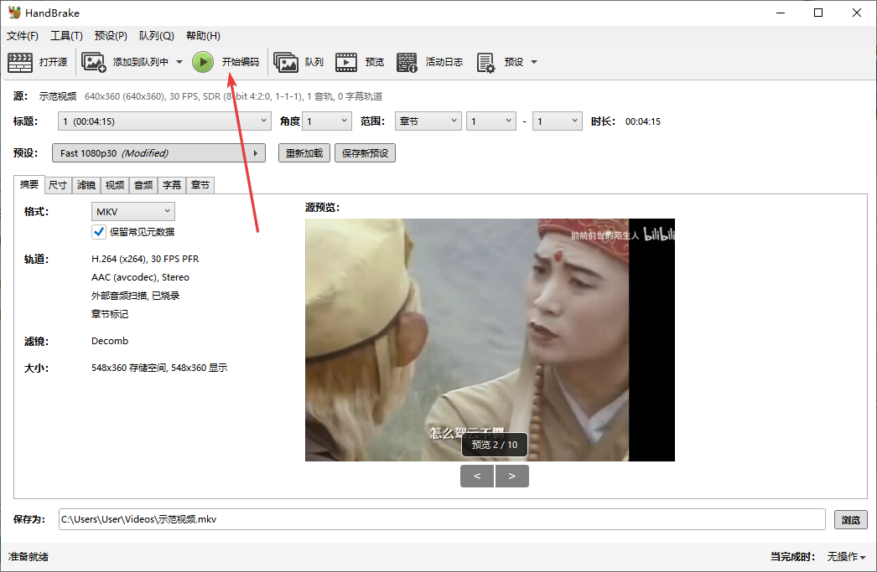The height and width of the screenshot is (572, 877).
Task: Open the Queue (队列) toolbar icon
Action: pyautogui.click(x=286, y=62)
